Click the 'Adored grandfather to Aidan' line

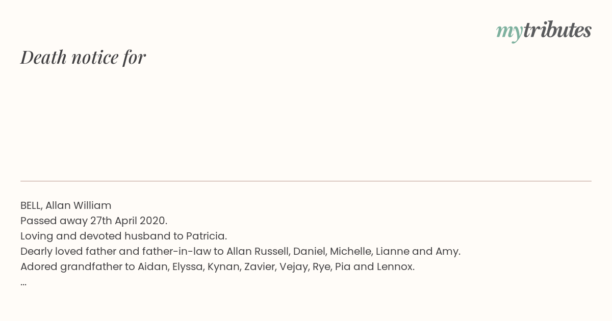point(218,266)
